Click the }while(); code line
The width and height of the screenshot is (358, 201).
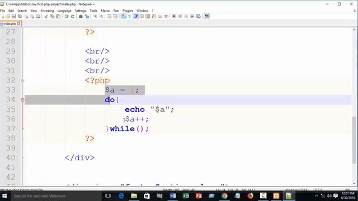pyautogui.click(x=127, y=129)
